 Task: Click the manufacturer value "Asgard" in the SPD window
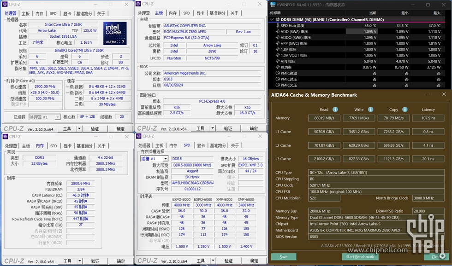(x=192, y=171)
